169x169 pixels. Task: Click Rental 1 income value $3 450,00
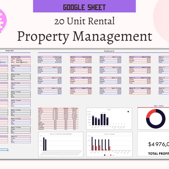pyautogui.click(x=58, y=59)
